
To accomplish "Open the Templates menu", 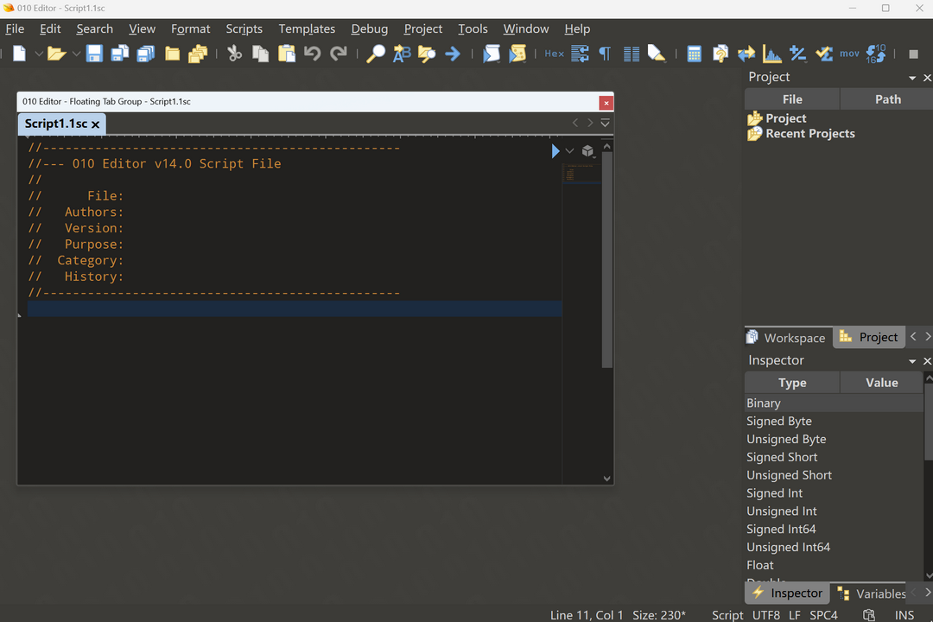I will 307,29.
